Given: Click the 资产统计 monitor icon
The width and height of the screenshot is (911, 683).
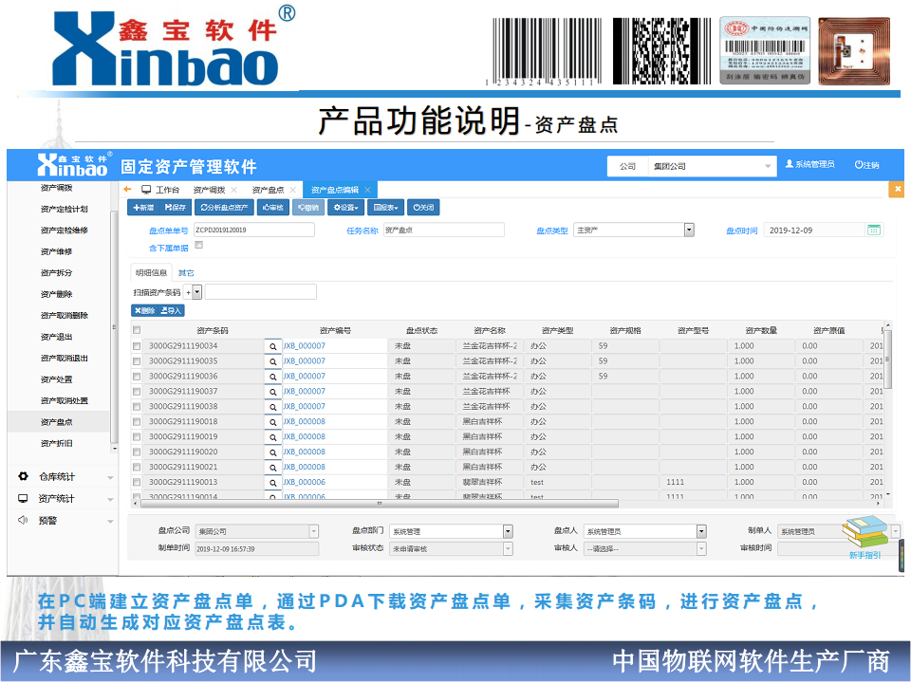Looking at the screenshot, I should point(23,498).
